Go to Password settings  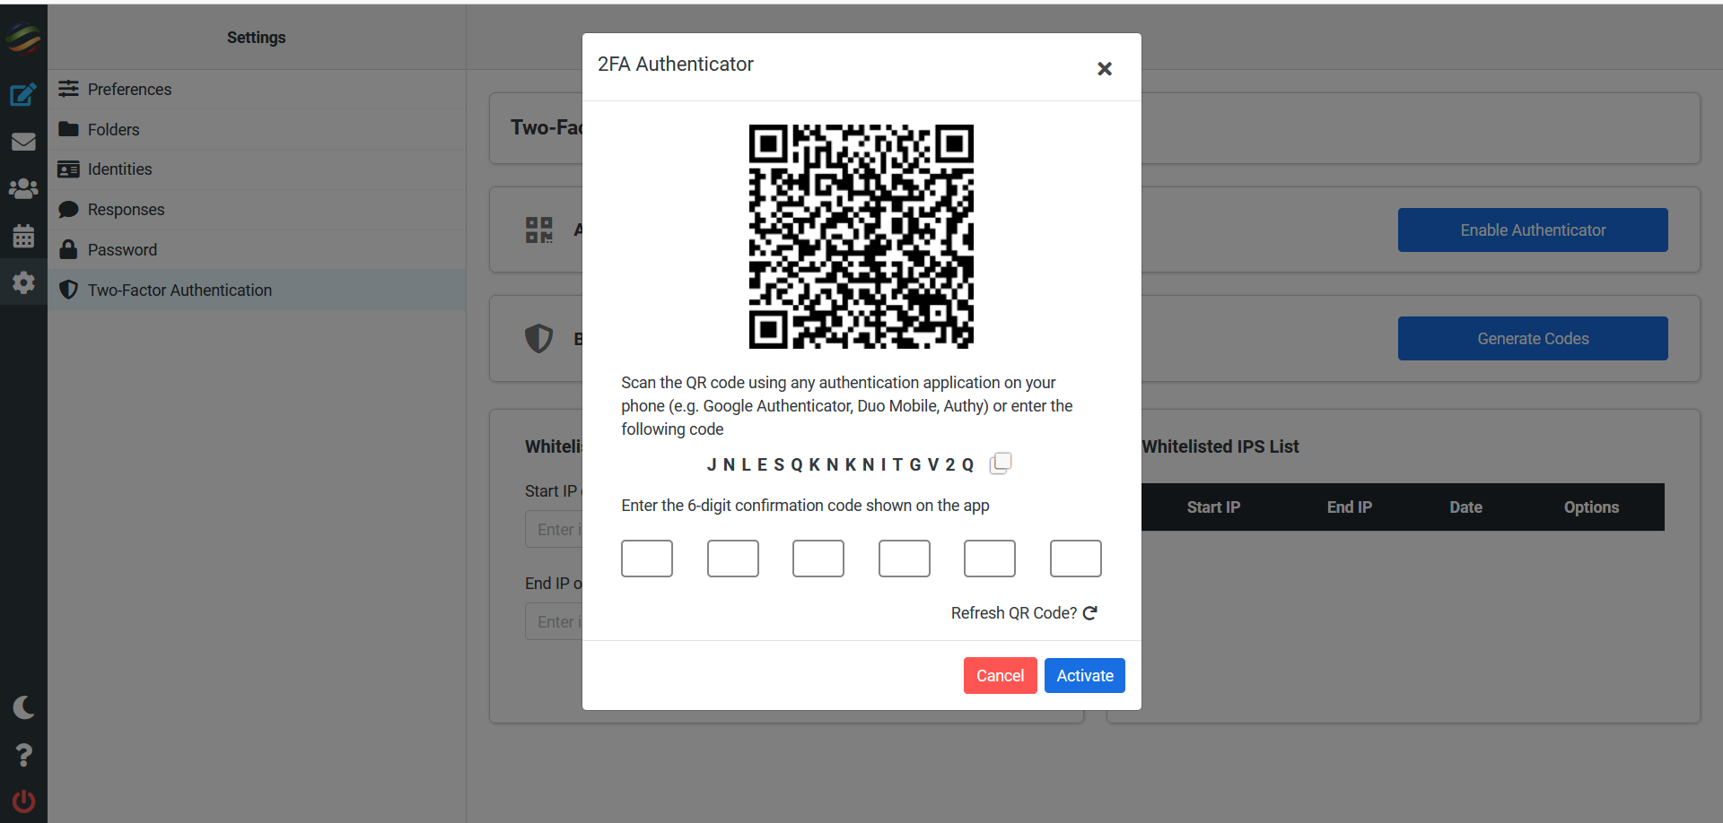coord(122,250)
